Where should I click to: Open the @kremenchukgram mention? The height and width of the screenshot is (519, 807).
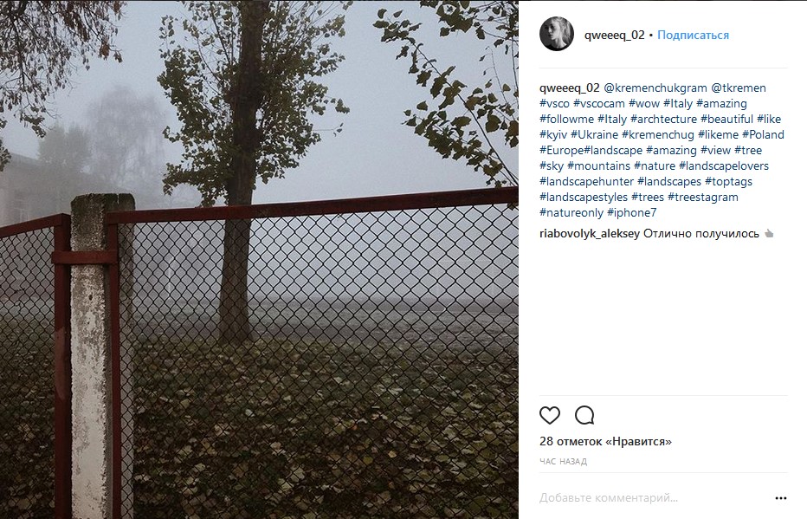click(655, 88)
